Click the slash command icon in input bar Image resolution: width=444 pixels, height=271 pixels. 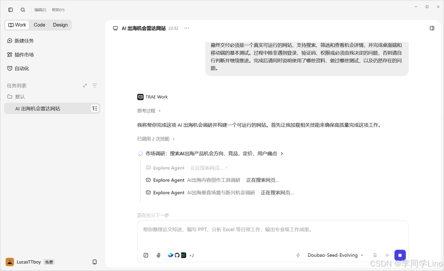click(x=146, y=255)
